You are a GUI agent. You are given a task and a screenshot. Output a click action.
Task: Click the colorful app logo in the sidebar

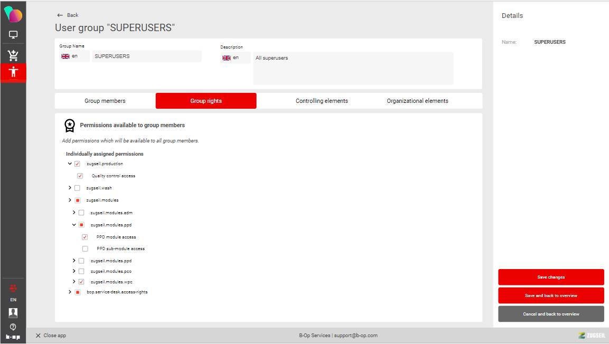13,15
